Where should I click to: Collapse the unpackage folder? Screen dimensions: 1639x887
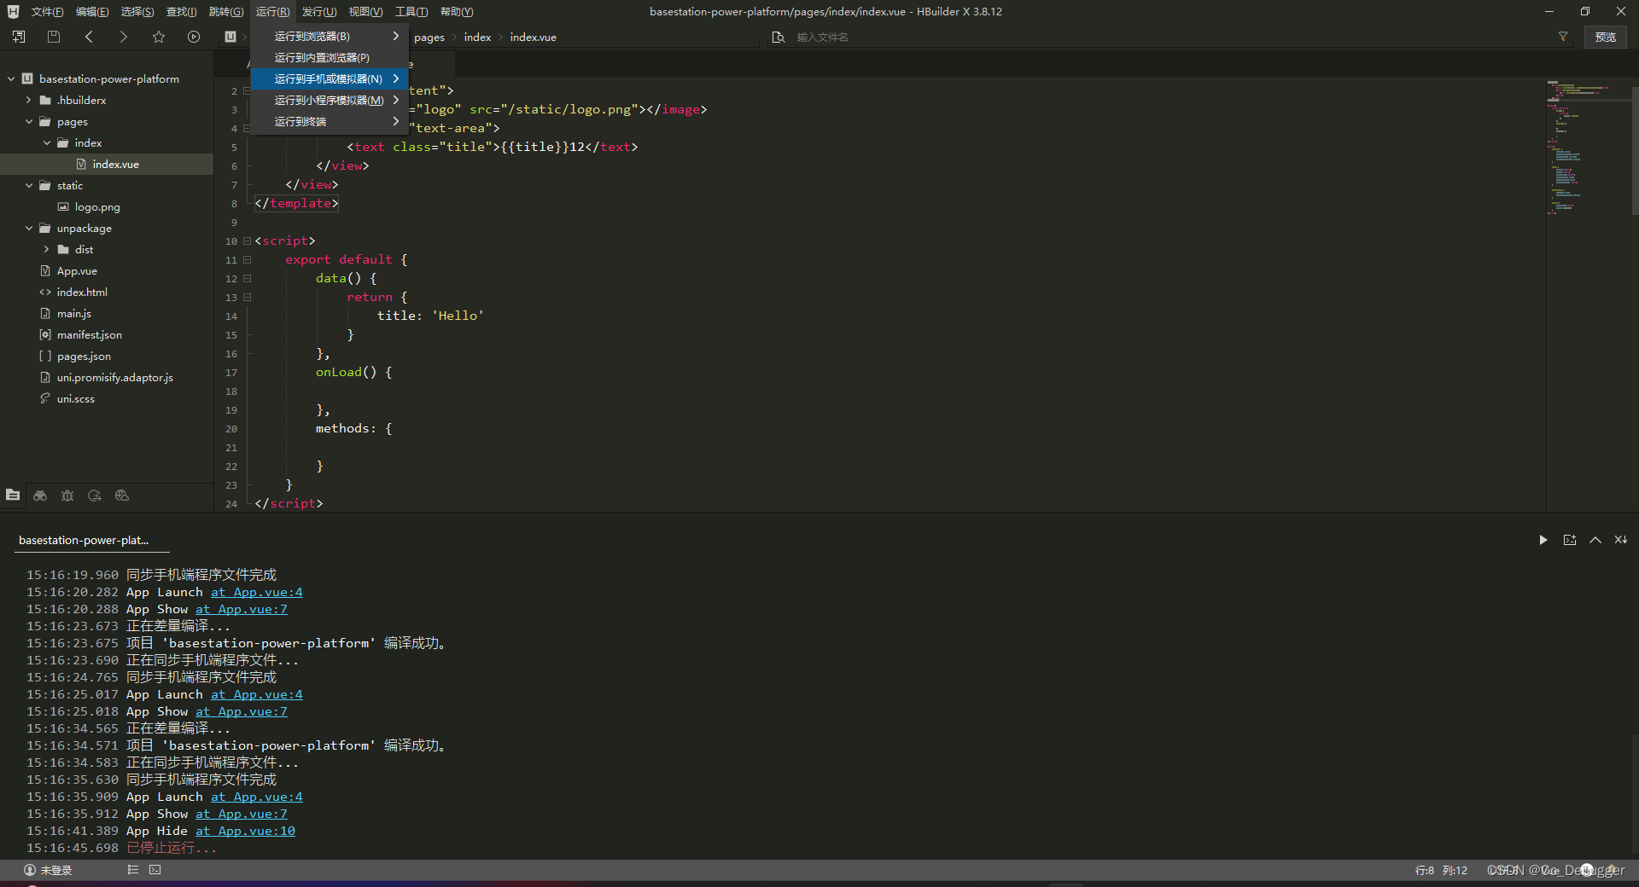click(28, 228)
